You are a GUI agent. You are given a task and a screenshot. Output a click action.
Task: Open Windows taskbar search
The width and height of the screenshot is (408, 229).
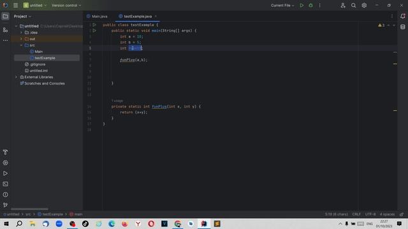point(19,224)
